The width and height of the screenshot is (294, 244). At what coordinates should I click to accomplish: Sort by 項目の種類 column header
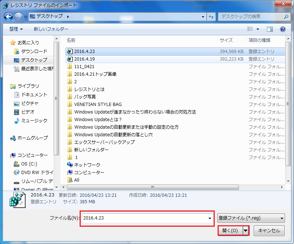pyautogui.click(x=259, y=40)
